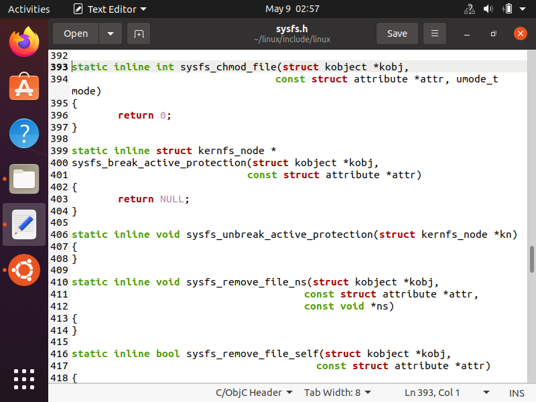This screenshot has height=402, width=536.
Task: Click the Activities menu
Action: point(29,9)
